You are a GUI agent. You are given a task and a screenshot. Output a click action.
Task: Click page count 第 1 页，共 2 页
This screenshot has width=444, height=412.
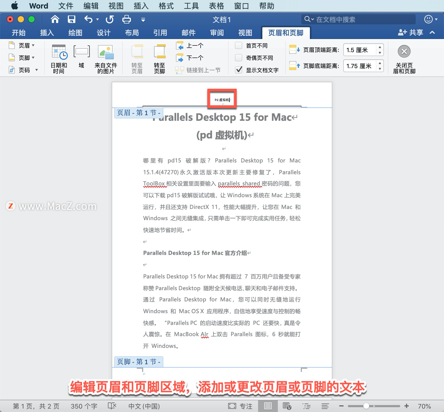coord(36,406)
